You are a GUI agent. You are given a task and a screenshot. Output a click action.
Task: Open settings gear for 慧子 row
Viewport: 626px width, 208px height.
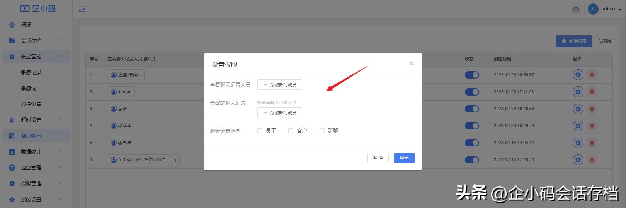point(578,109)
